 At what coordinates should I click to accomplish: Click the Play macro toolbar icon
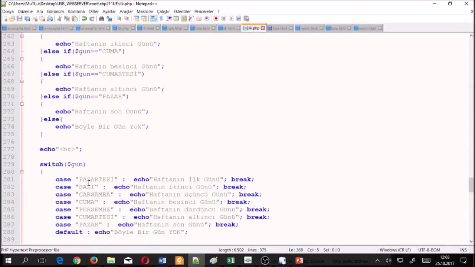point(231,19)
